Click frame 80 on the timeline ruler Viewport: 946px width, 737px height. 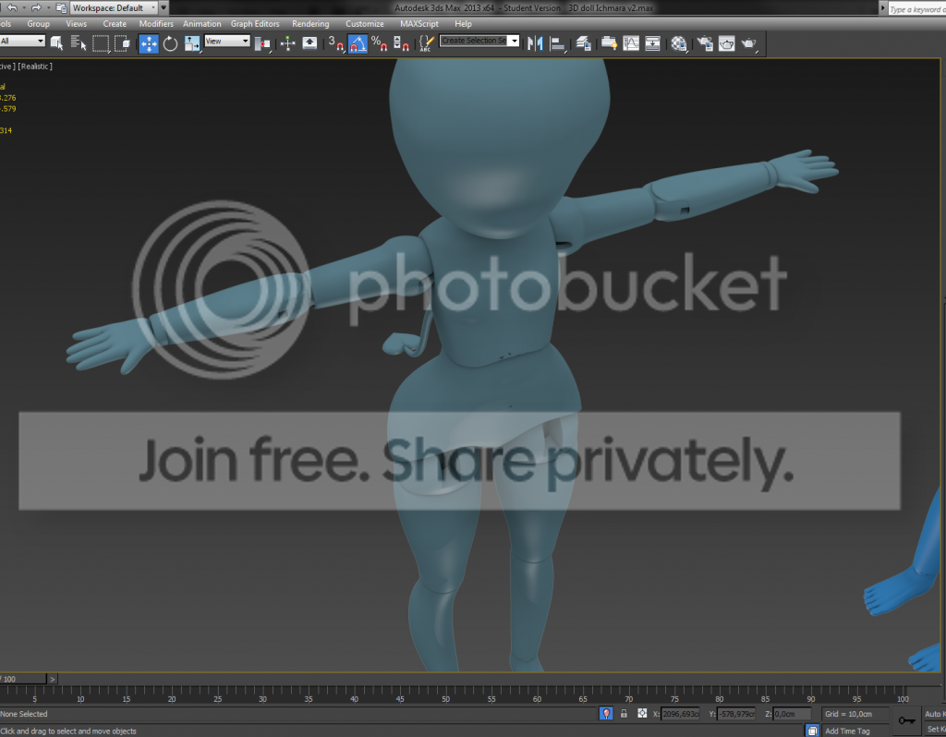pos(719,699)
